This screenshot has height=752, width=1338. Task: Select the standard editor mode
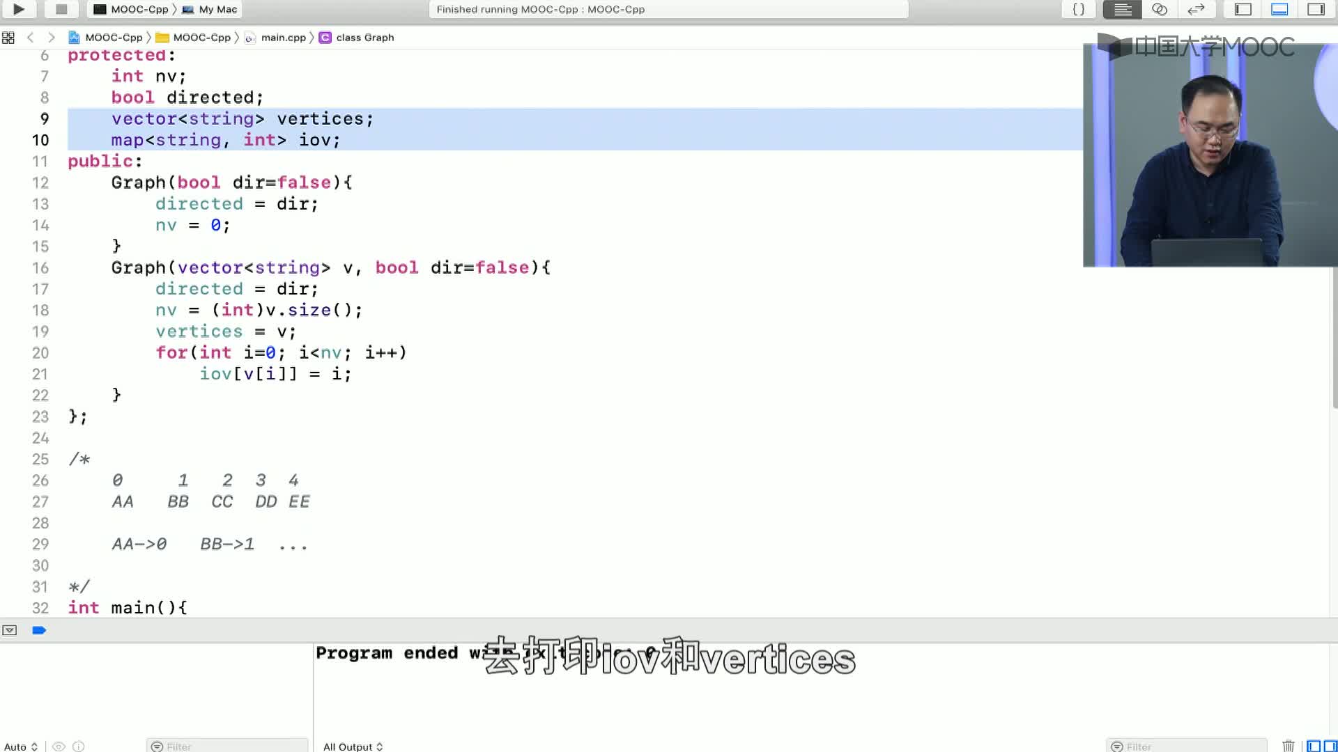pyautogui.click(x=1122, y=9)
